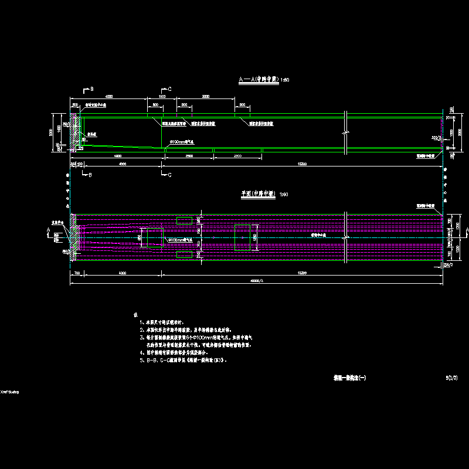Click the upper small green rectangle in plan

[x=184, y=221]
